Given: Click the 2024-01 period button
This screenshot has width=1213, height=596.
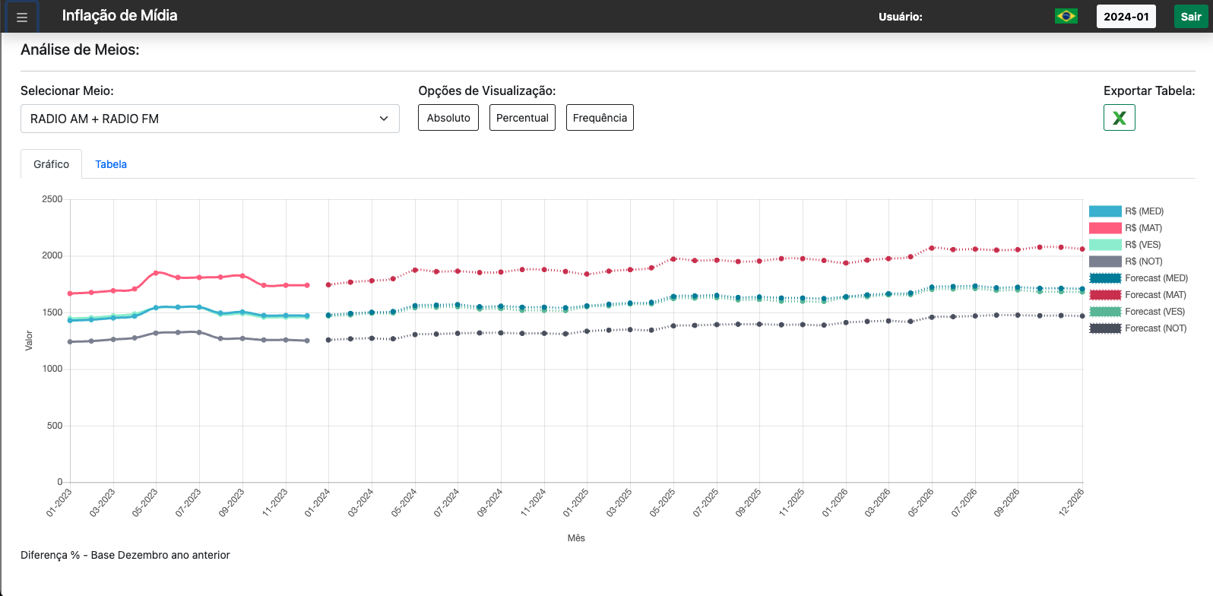Looking at the screenshot, I should [x=1126, y=17].
